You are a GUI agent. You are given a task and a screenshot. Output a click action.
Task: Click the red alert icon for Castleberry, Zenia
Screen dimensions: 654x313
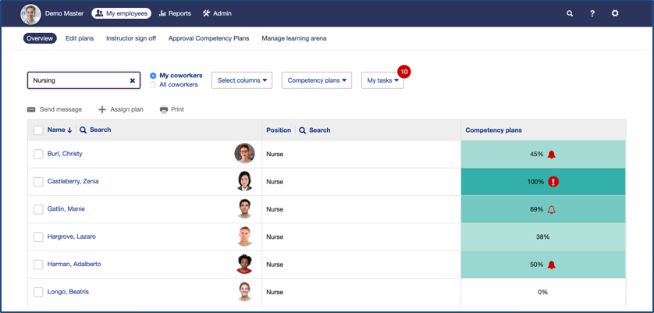pos(553,182)
